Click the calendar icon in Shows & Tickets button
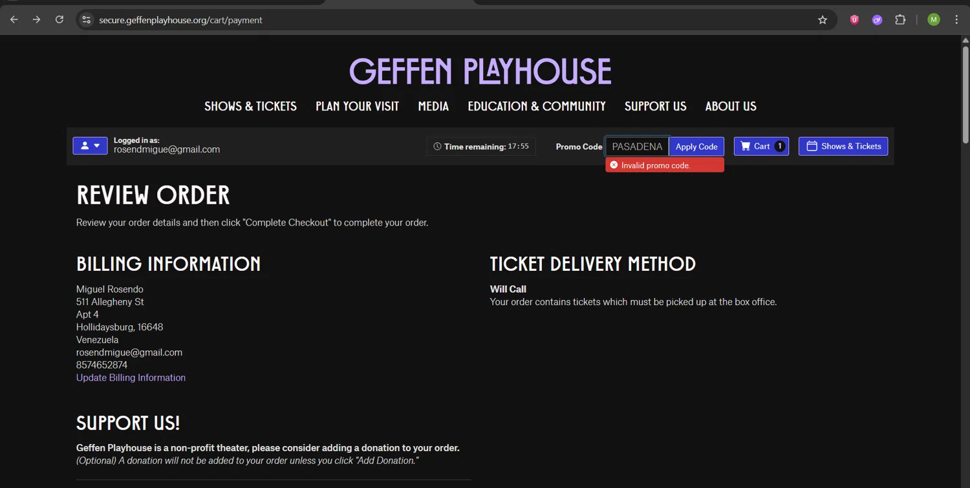The width and height of the screenshot is (970, 488). [812, 146]
